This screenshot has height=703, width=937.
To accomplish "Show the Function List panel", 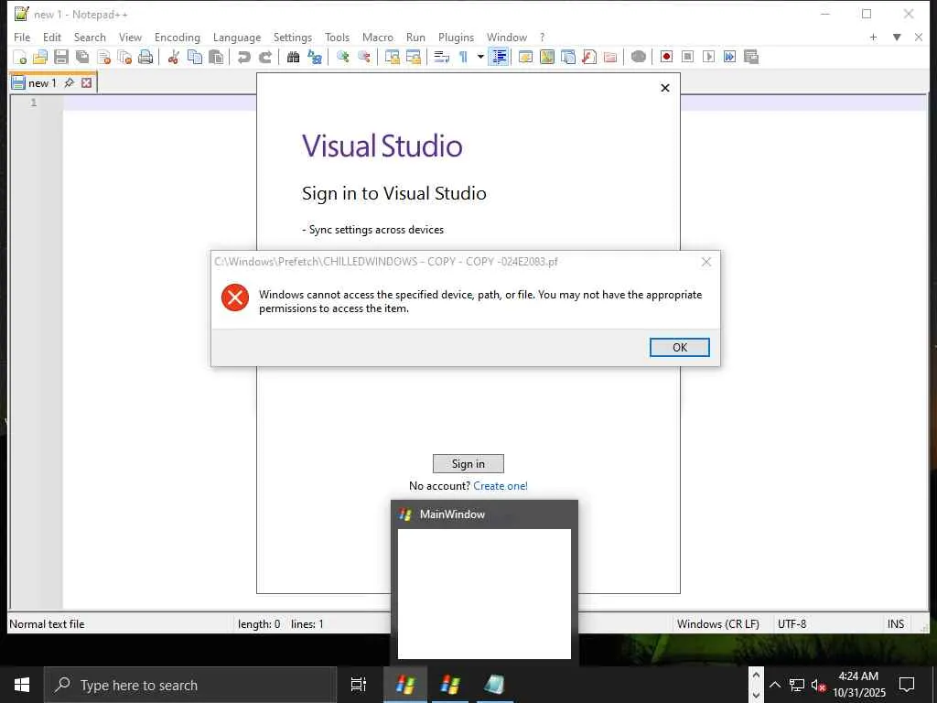I will point(589,58).
